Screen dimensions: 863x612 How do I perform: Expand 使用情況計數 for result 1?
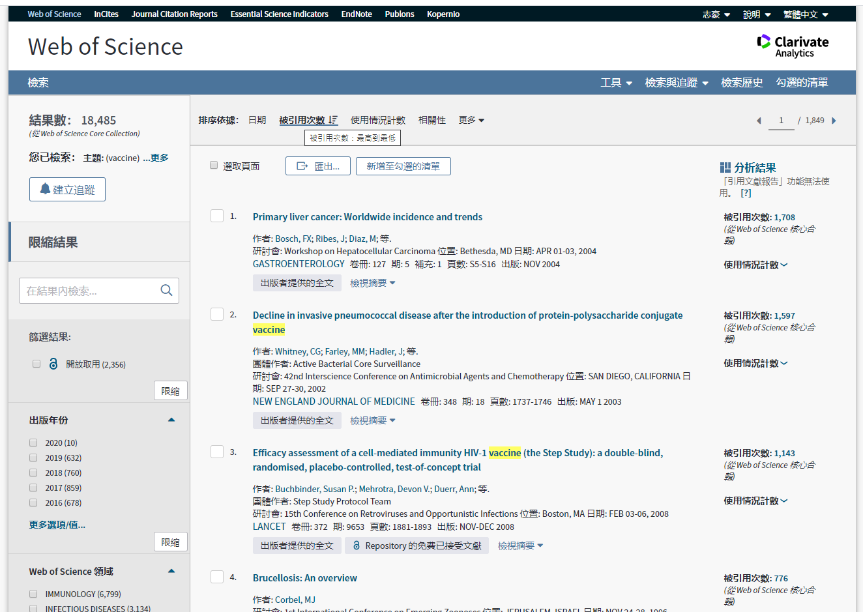pos(755,265)
